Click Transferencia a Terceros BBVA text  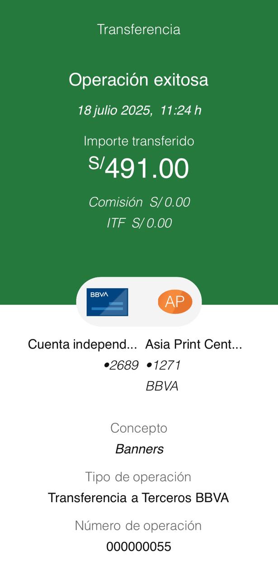click(x=138, y=498)
